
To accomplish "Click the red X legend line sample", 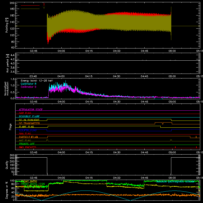I will point(30,5).
